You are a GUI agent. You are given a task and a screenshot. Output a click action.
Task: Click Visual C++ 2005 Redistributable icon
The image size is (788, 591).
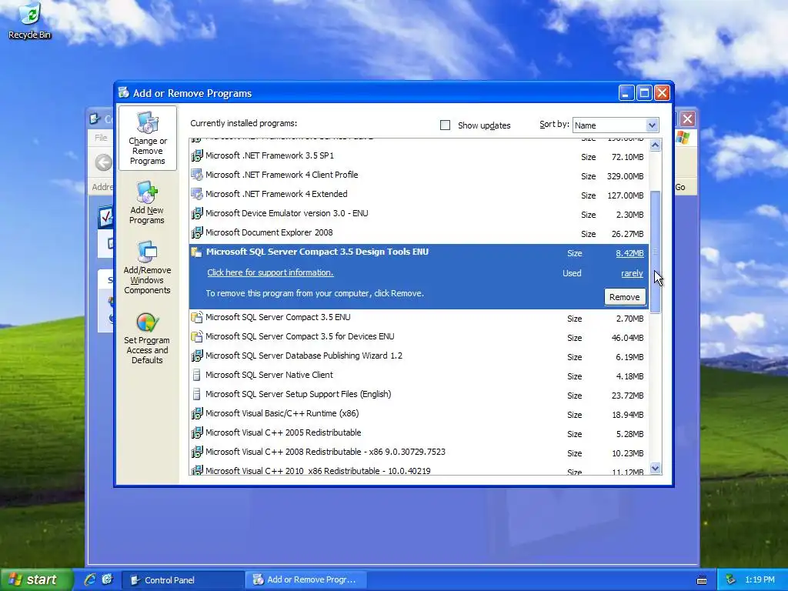pos(197,432)
